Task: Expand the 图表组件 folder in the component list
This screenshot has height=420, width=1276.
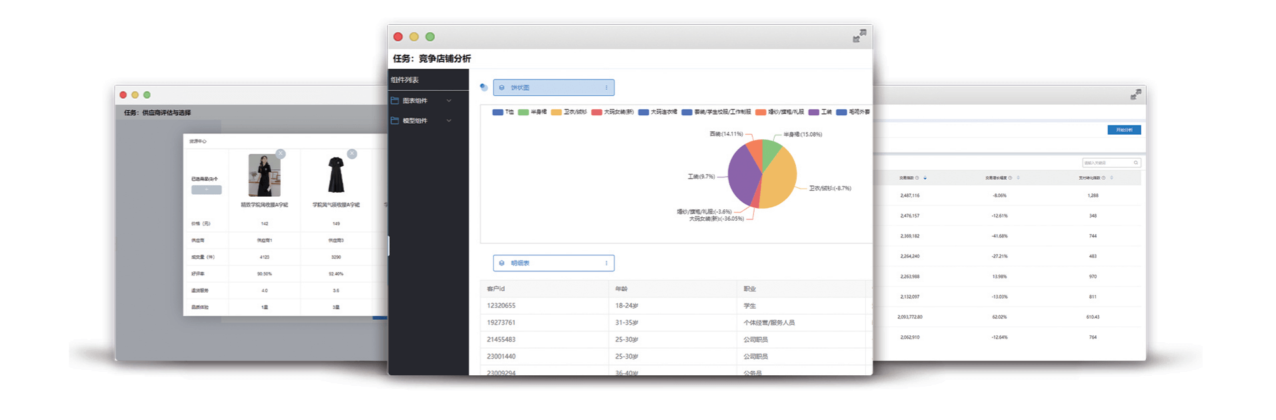Action: pyautogui.click(x=421, y=101)
